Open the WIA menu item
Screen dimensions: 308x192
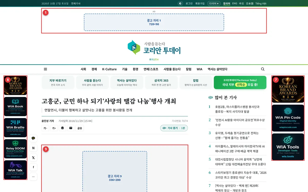pos(199,69)
